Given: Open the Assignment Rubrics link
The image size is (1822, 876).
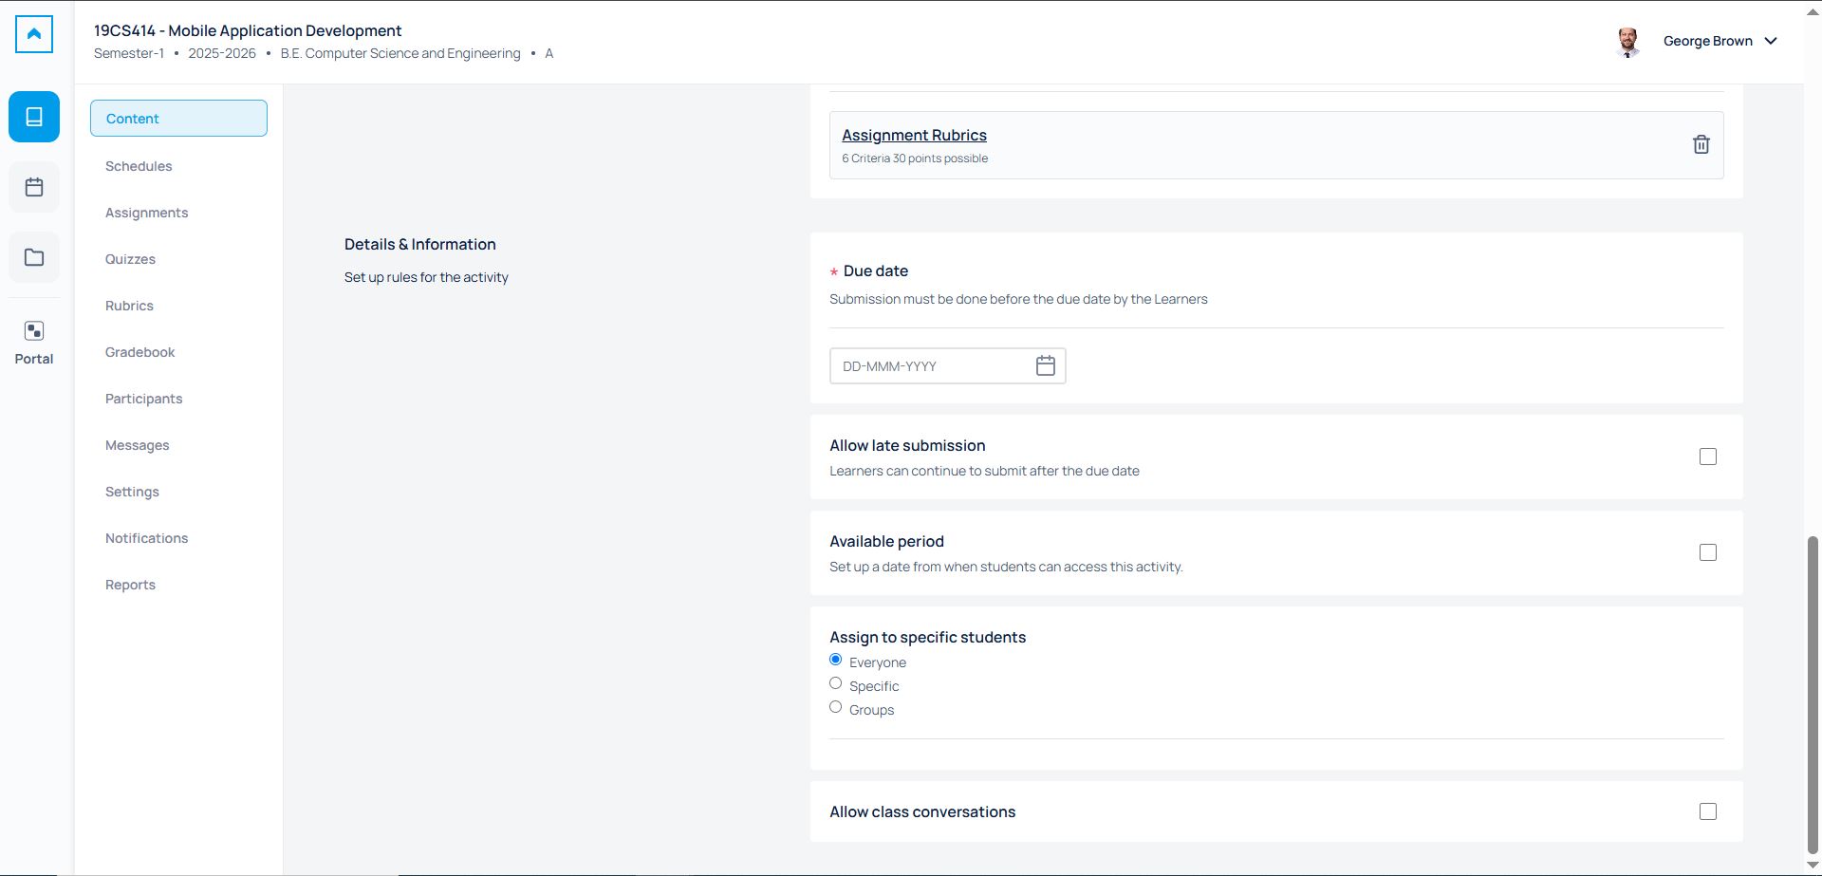Looking at the screenshot, I should pos(914,135).
